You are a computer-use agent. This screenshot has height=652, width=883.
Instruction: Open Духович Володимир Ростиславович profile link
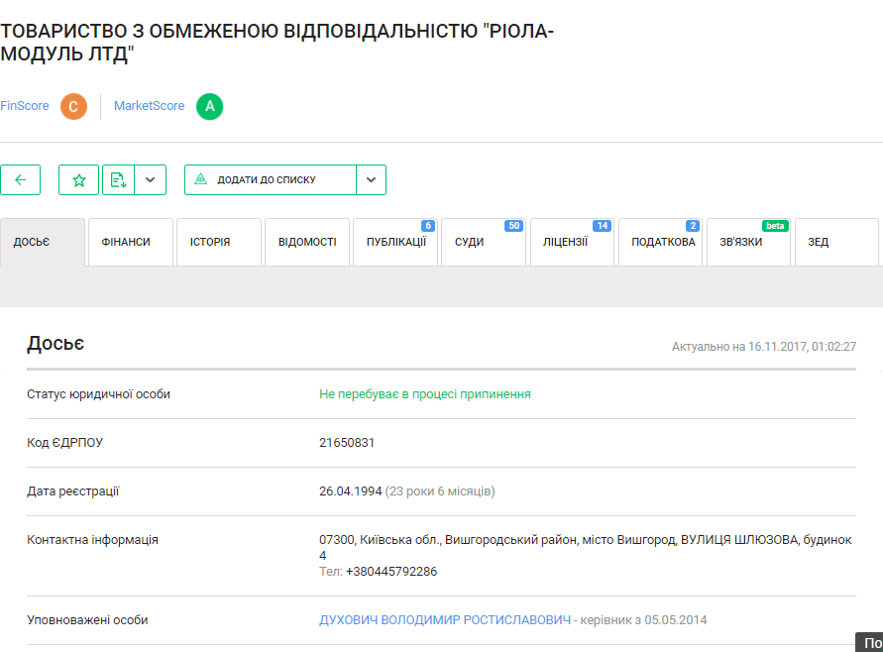click(x=445, y=620)
